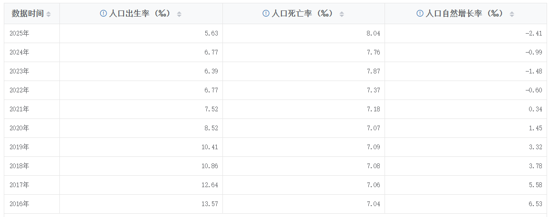Screen dimensions: 549x217
Task: Click birth rate value 12.64
Action: pyautogui.click(x=210, y=185)
